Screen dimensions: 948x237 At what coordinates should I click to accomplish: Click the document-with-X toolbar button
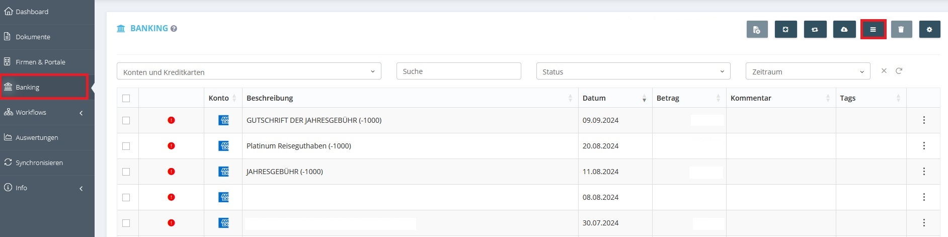(x=757, y=30)
